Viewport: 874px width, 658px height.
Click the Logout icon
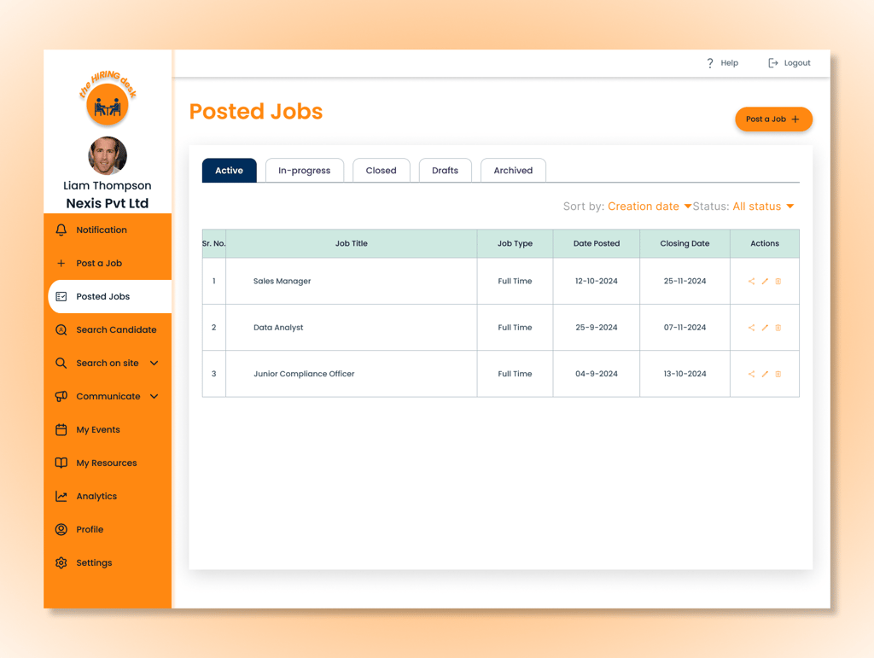(773, 63)
